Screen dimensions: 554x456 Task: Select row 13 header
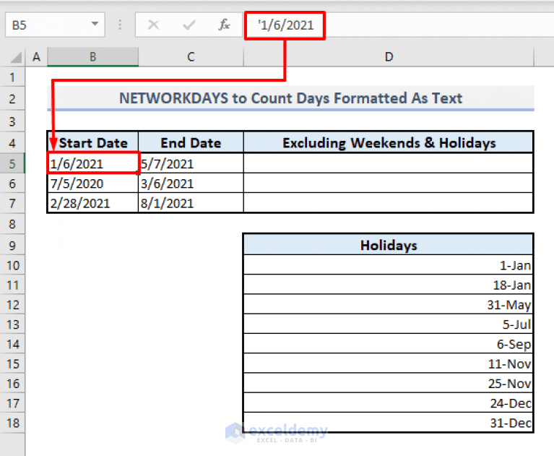pos(12,324)
